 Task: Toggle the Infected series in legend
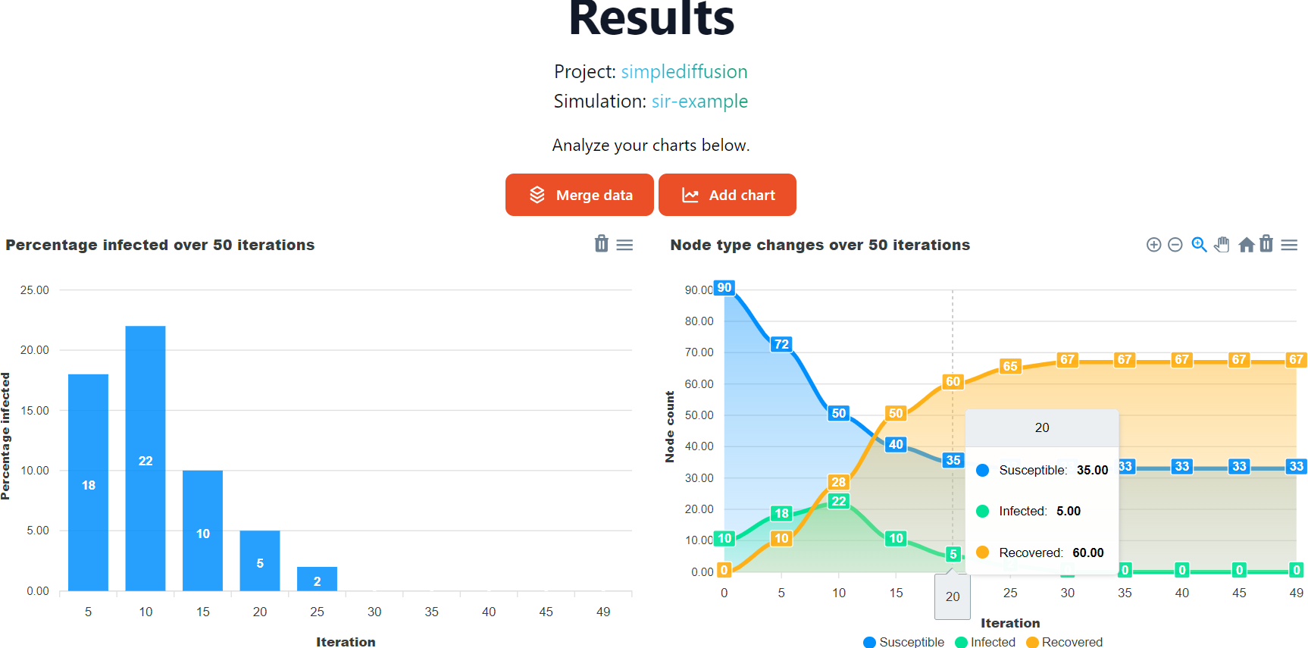coord(985,642)
